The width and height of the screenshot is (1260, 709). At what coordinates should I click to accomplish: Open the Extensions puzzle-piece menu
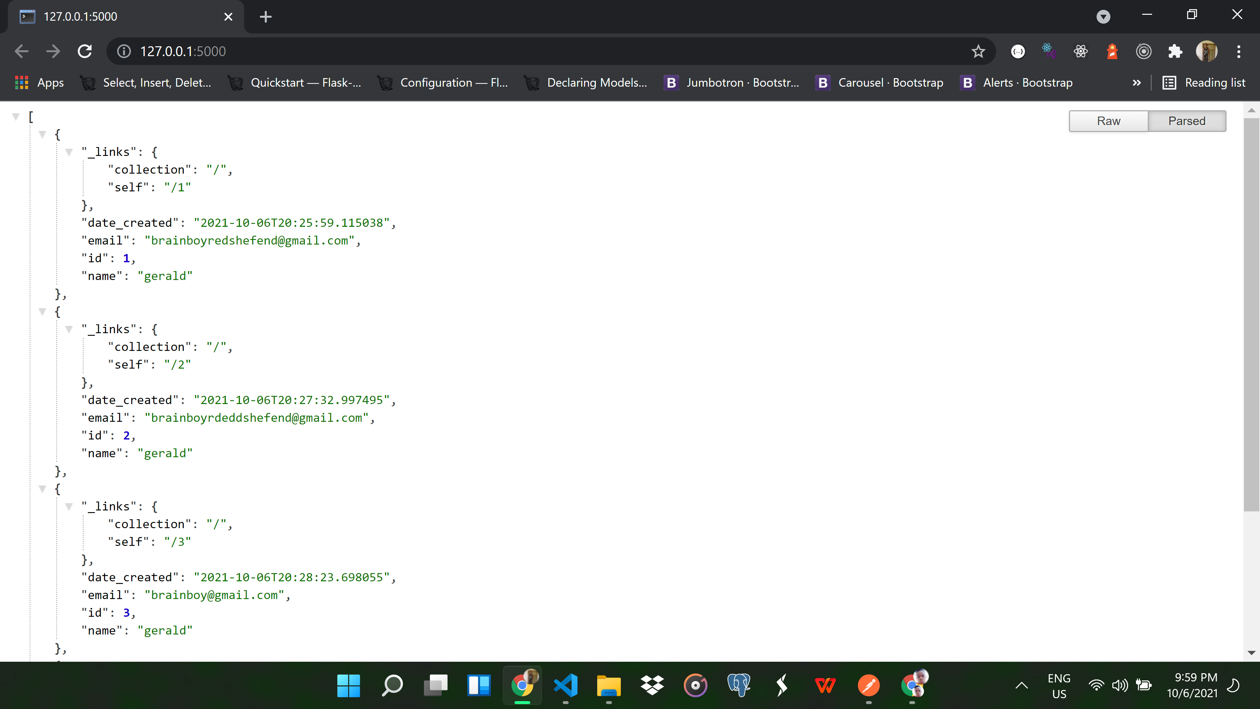(1175, 52)
